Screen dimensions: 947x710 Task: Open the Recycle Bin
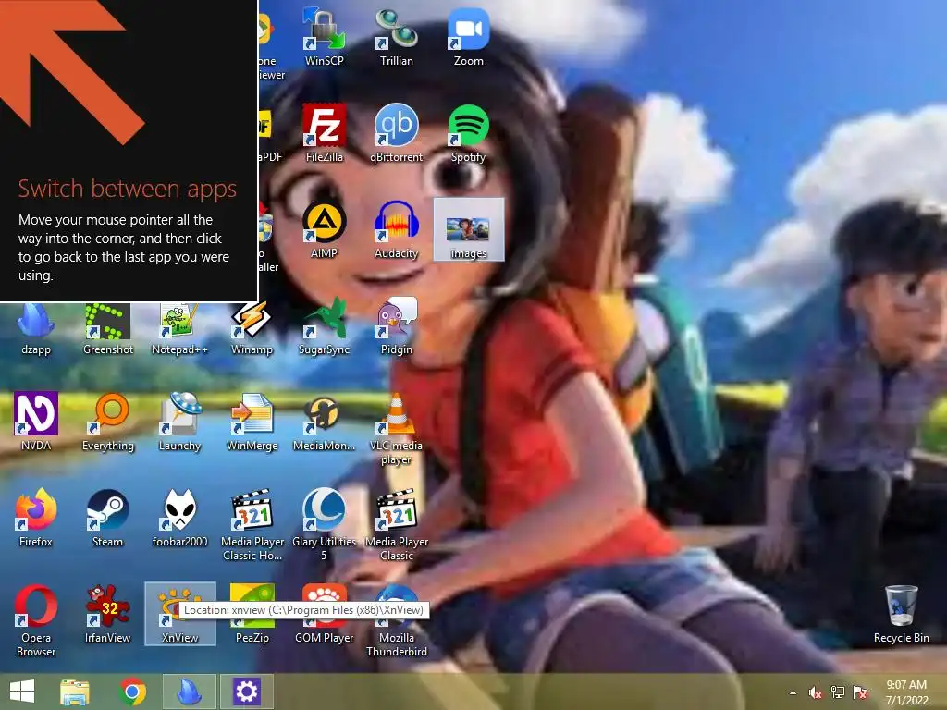[x=901, y=614]
